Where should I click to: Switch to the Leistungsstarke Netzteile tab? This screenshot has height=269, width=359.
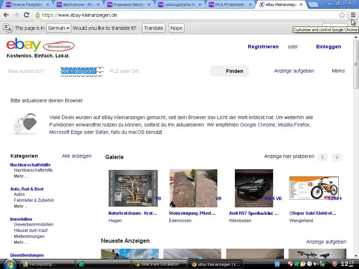(180, 4)
